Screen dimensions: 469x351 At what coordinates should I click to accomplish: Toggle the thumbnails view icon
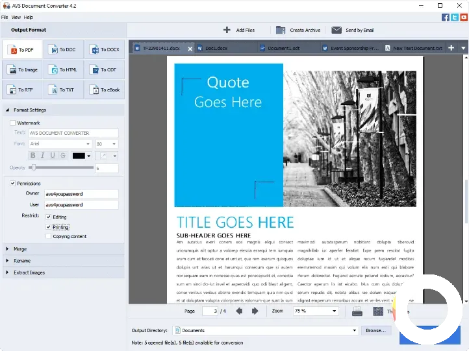378,311
